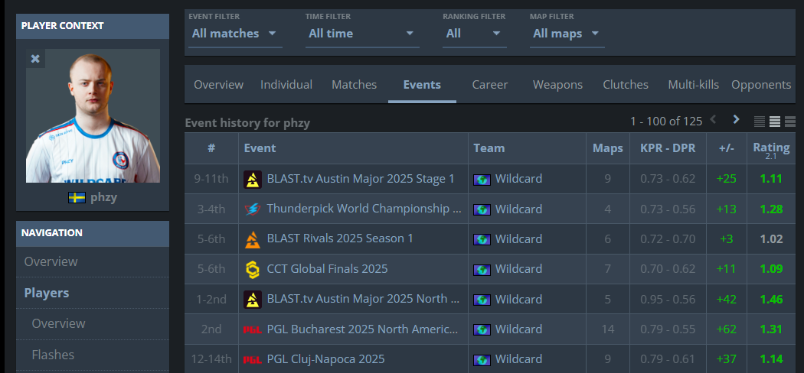Click Wildcard team logo in CCT Global Finals row
Viewport: 804px width, 373px height.
coord(482,270)
